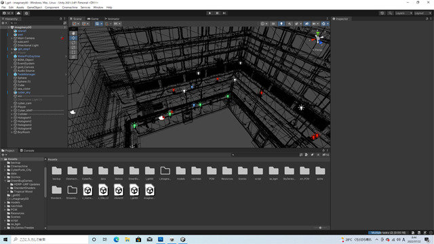Click the Pause button in the toolbar
Viewport: 434px width, 244px height.
[x=217, y=13]
